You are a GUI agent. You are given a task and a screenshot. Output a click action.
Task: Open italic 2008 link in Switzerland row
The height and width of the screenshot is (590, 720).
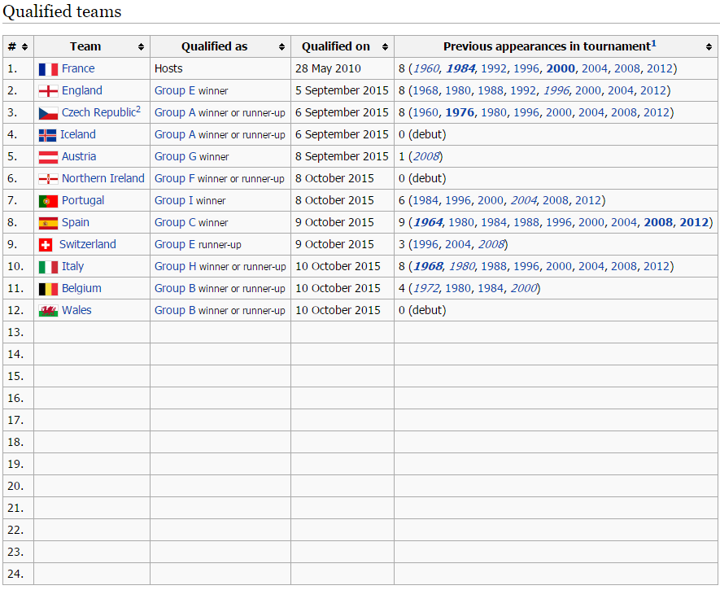pyautogui.click(x=491, y=245)
